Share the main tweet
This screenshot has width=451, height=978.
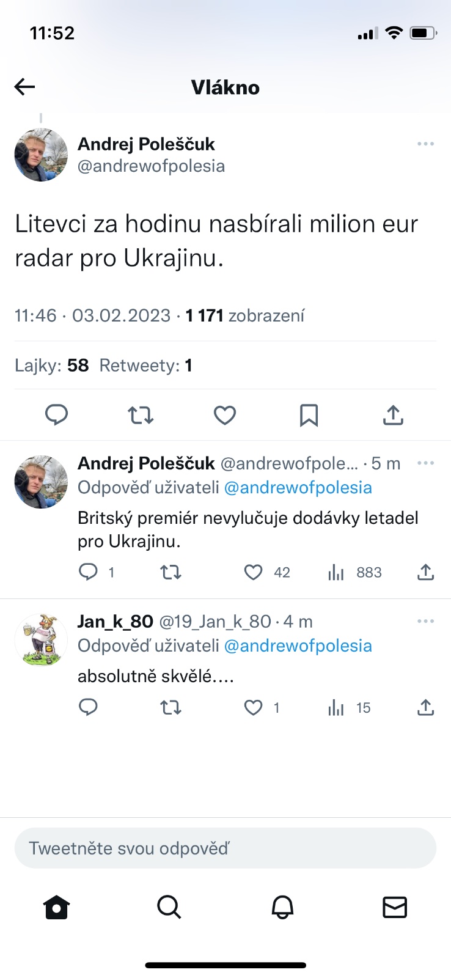(393, 415)
